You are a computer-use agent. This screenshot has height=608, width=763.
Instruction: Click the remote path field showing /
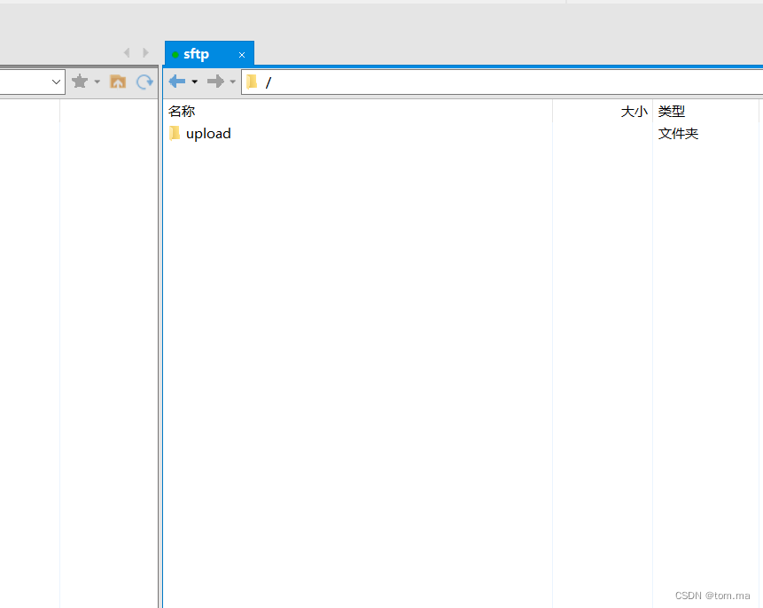coord(502,82)
